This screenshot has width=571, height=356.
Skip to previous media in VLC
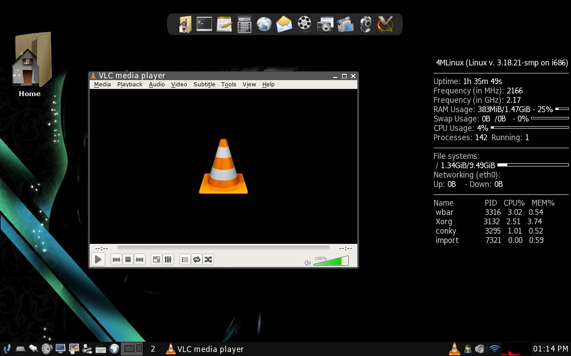click(x=116, y=259)
